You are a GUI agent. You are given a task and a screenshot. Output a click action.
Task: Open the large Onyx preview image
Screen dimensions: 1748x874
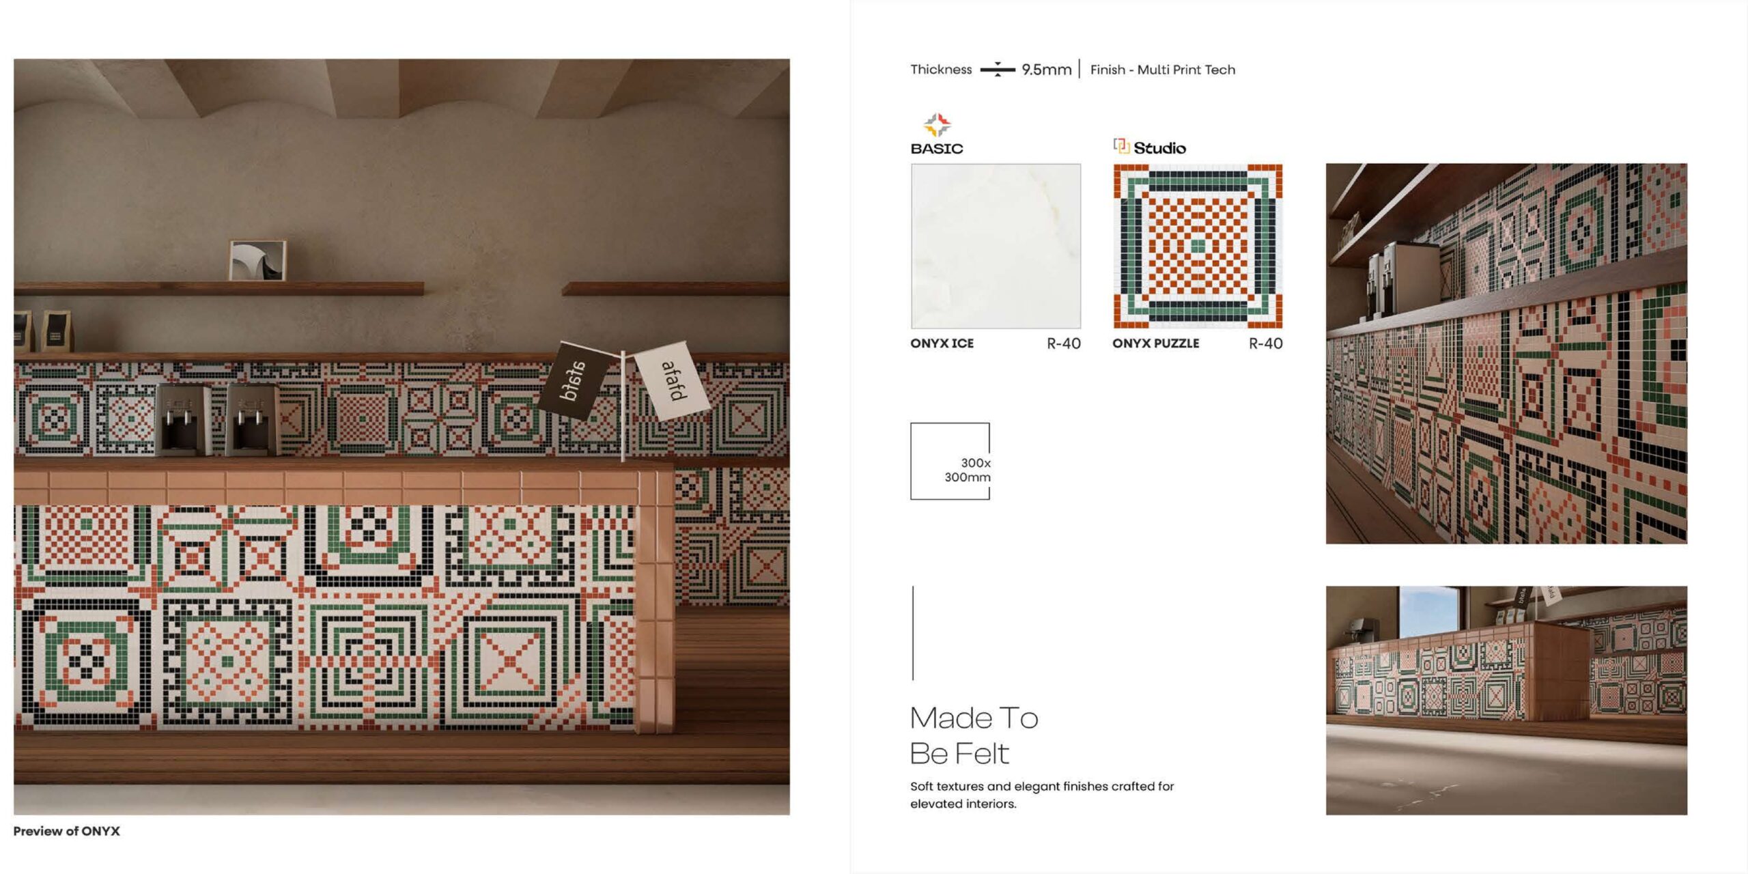pos(401,436)
